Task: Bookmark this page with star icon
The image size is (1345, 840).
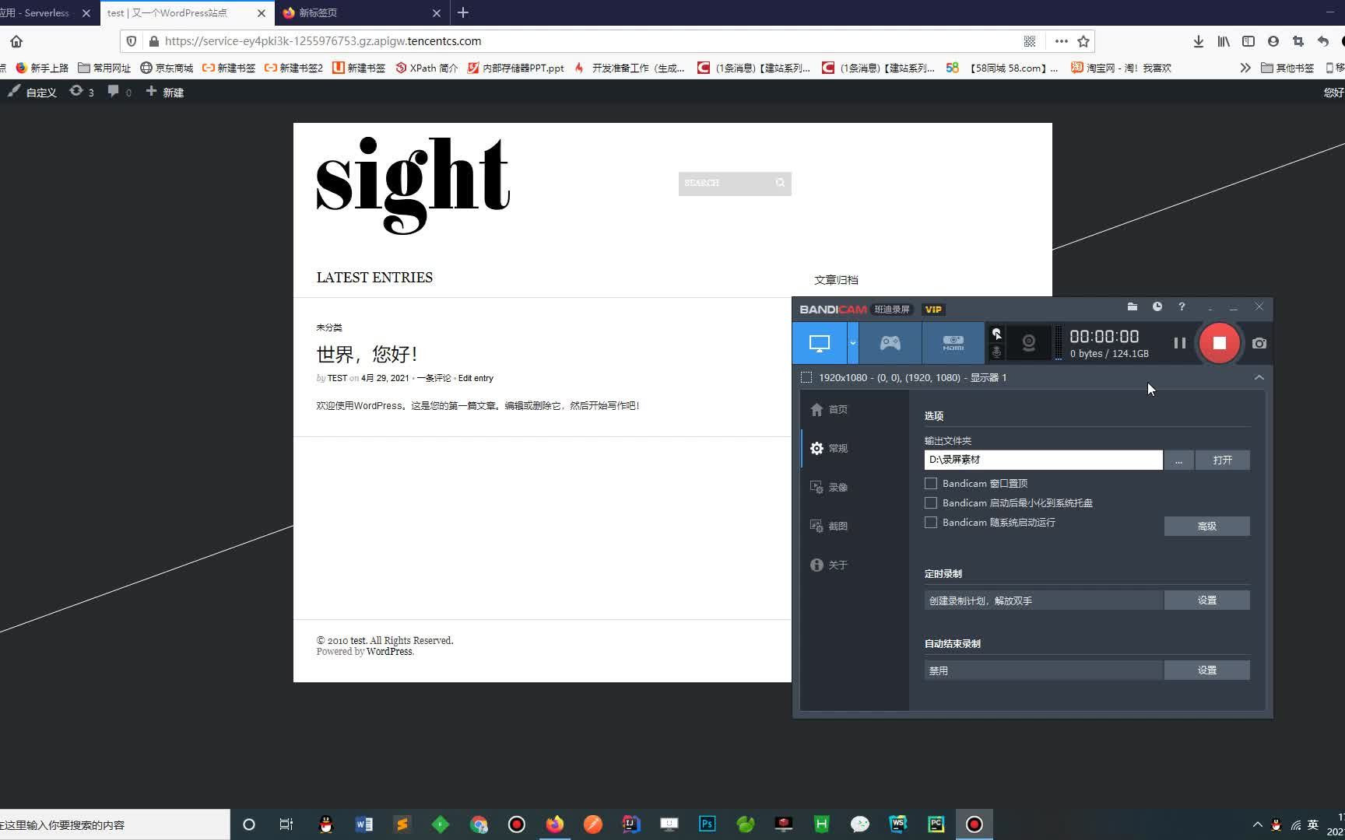Action: (1083, 41)
